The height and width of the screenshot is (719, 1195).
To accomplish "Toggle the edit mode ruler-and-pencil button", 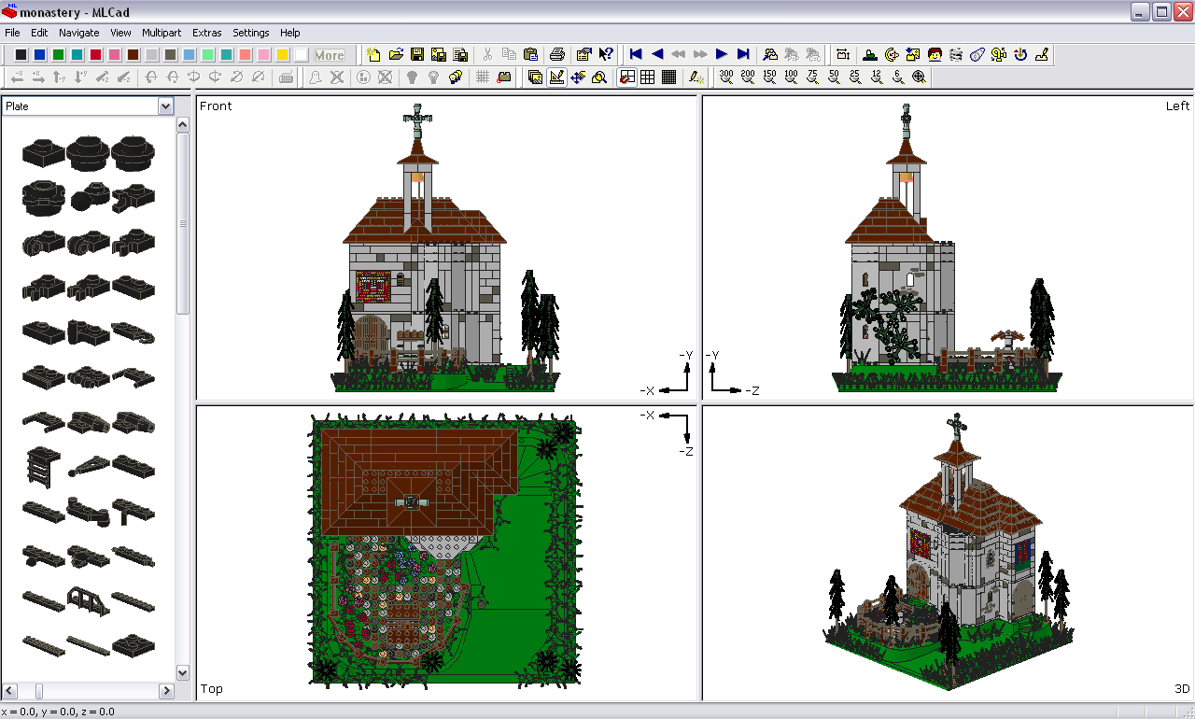I will [x=556, y=77].
